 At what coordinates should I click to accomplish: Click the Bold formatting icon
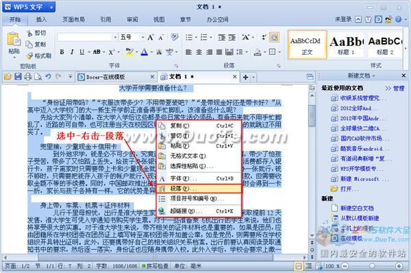pyautogui.click(x=62, y=52)
